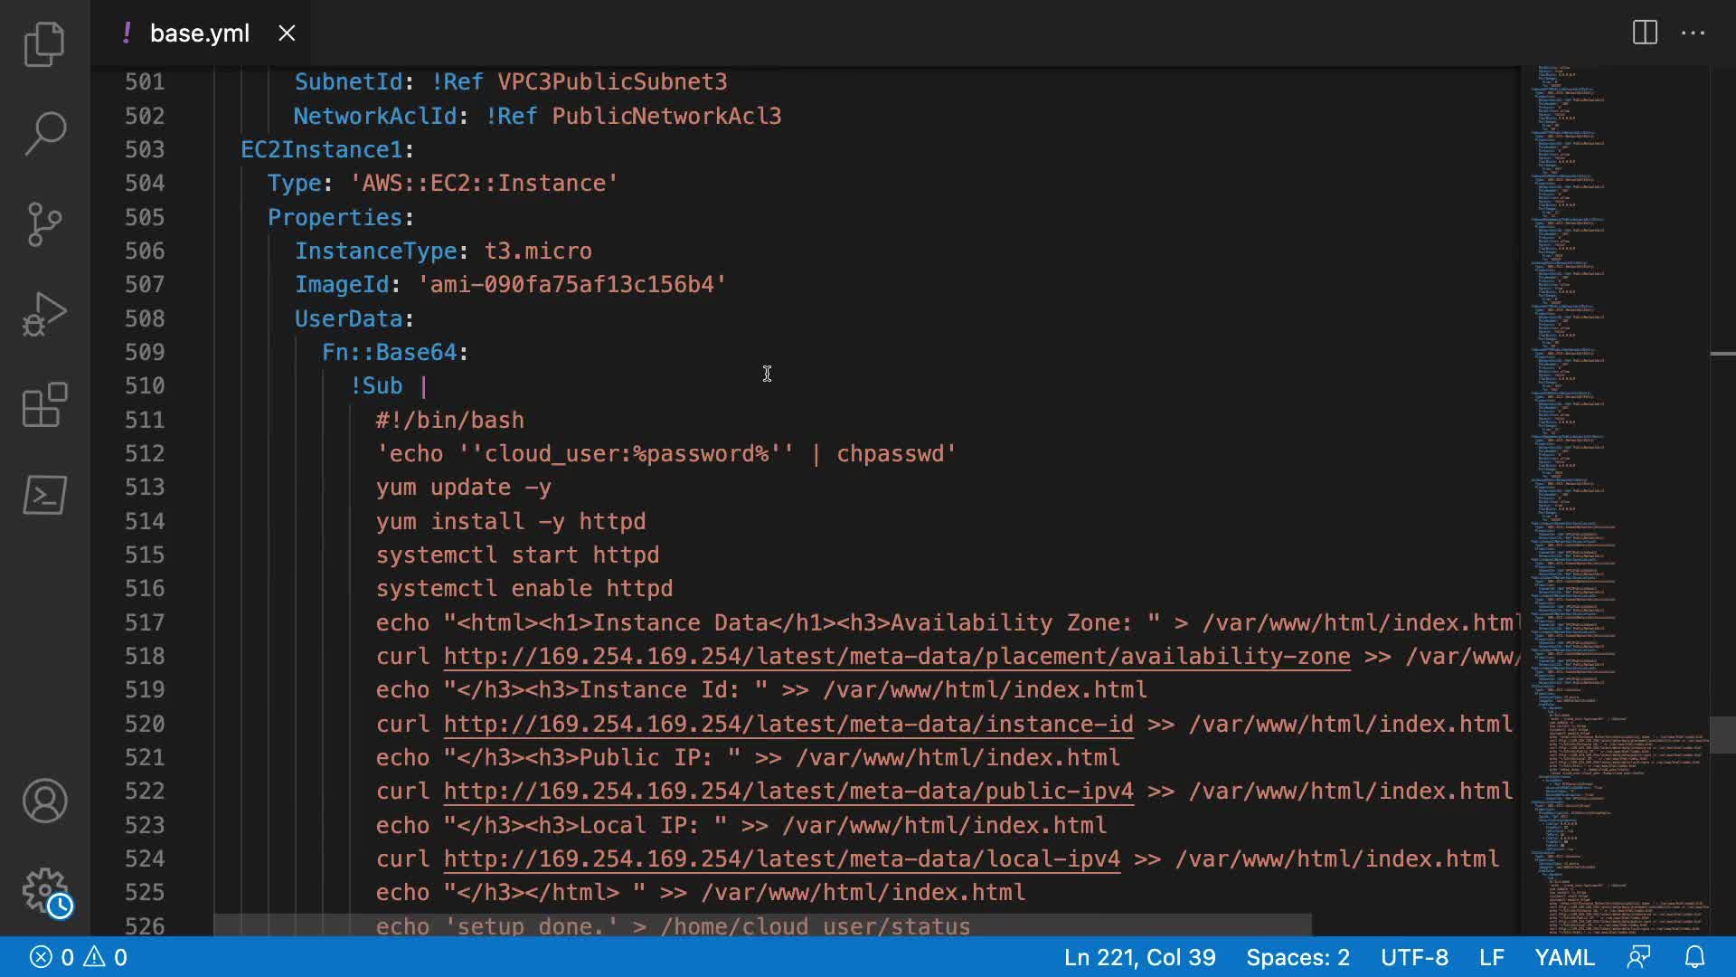The width and height of the screenshot is (1736, 977).
Task: Open the notifications bell icon
Action: [1694, 957]
